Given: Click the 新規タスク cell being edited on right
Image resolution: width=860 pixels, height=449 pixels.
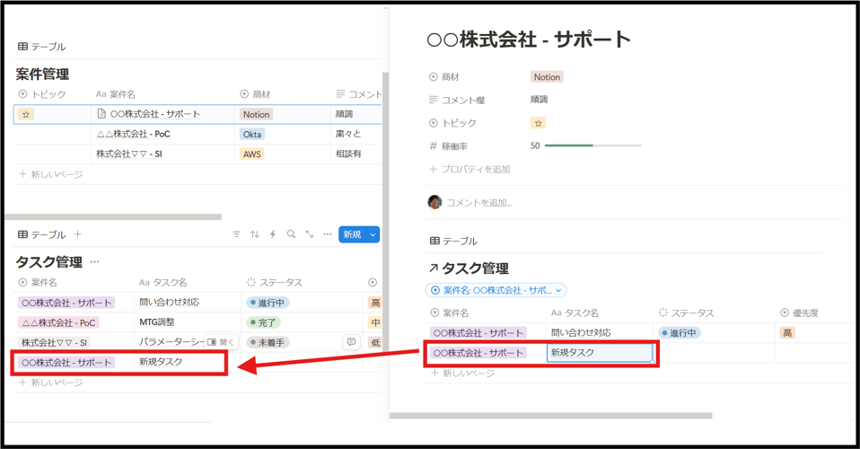Looking at the screenshot, I should coord(600,352).
